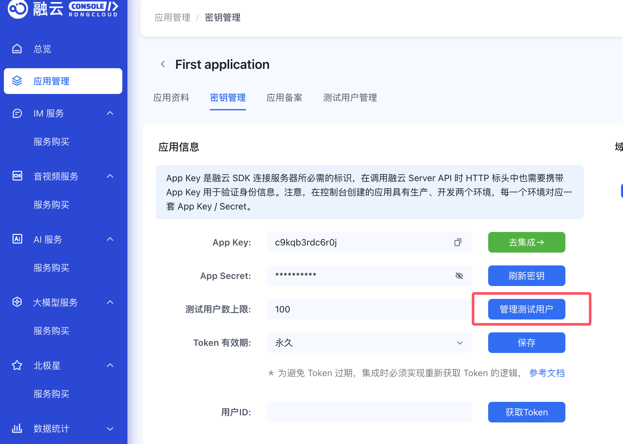
Task: Open 服务购买 under AI 服务
Action: point(51,268)
